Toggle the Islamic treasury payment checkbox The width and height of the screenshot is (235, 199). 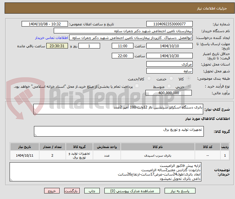(137, 86)
